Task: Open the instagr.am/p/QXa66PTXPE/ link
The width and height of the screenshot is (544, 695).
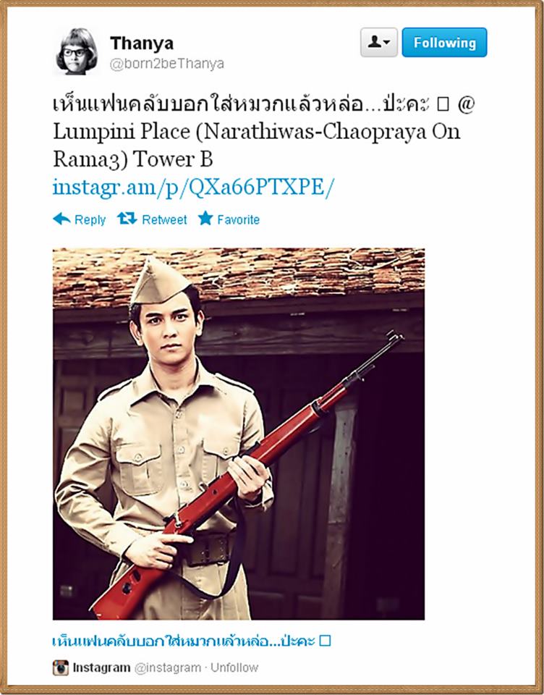Action: coord(192,187)
